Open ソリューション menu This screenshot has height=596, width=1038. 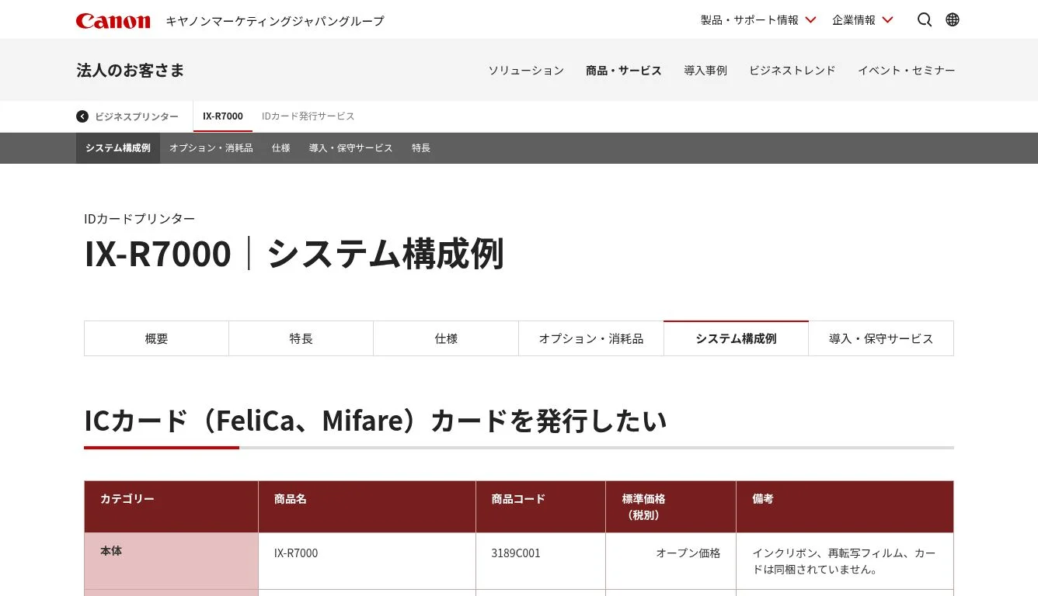(526, 71)
